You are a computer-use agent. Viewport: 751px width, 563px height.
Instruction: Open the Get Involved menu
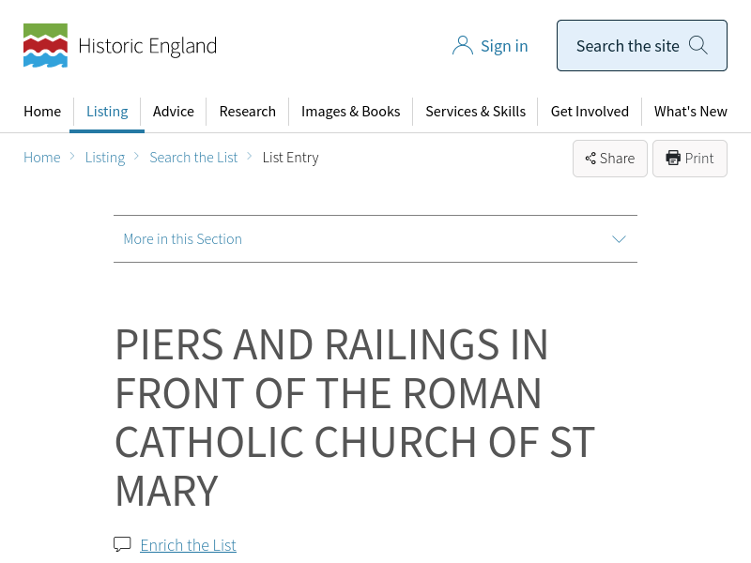[590, 112]
